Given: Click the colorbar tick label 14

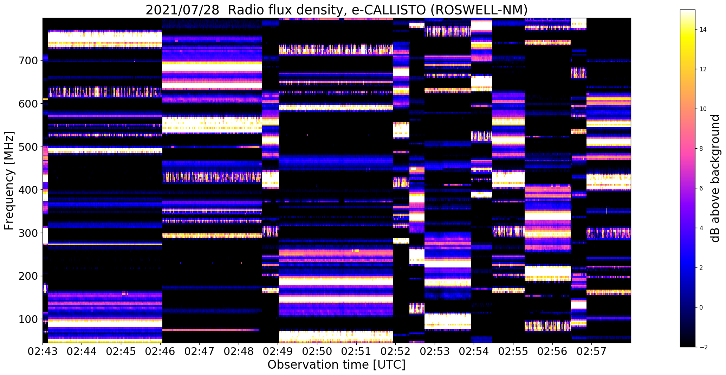Looking at the screenshot, I should coord(703,30).
